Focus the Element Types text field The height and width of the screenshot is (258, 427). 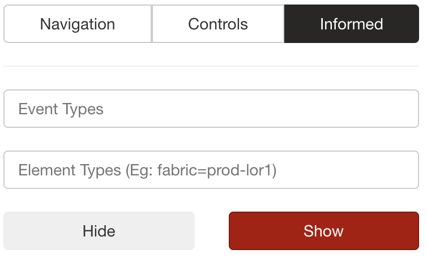click(x=211, y=170)
